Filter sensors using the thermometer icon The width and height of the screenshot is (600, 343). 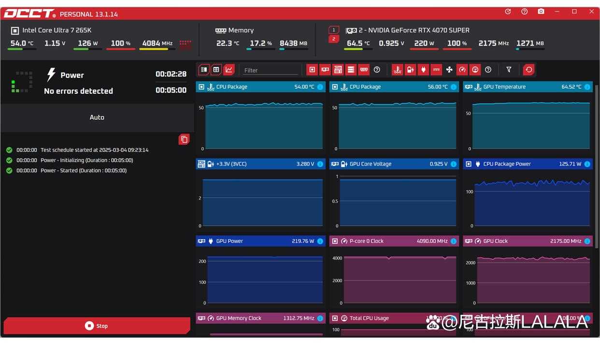(397, 70)
